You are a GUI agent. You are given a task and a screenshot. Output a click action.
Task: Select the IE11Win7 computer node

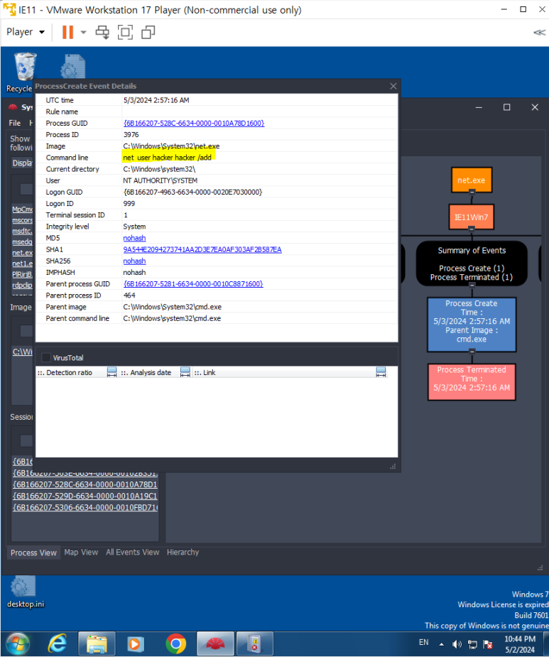click(472, 217)
